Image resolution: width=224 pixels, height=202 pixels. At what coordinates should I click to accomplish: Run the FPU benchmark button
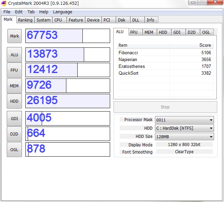click(14, 70)
